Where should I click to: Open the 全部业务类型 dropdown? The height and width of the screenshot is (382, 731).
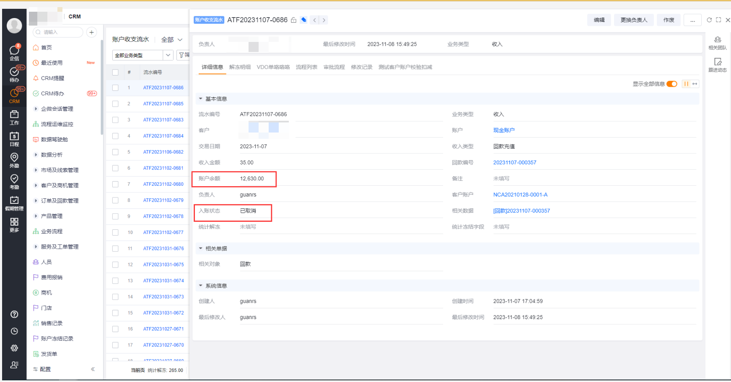point(142,55)
